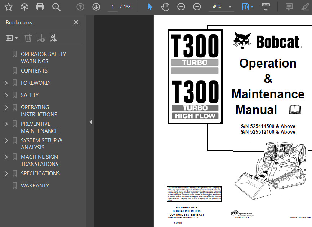Image resolution: width=312 pixels, height=227 pixels.
Task: Print the document with the printer icon
Action: tap(40, 7)
